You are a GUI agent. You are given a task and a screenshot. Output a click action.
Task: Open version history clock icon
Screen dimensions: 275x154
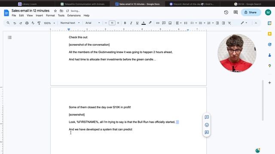[226, 12]
